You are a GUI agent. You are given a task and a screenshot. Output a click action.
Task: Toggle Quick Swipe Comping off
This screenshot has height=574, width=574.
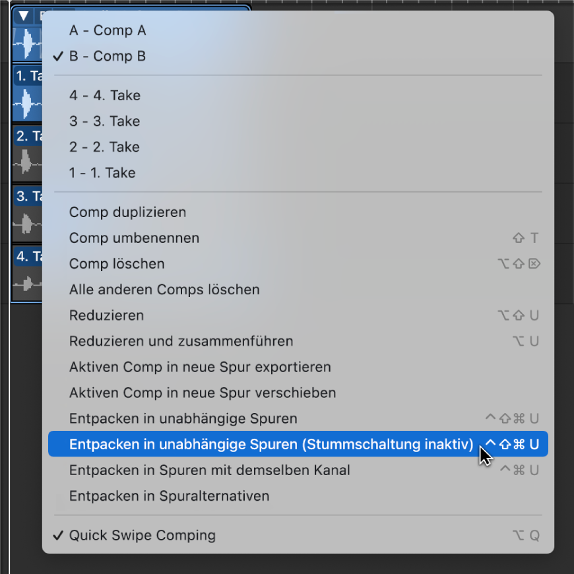pyautogui.click(x=142, y=535)
